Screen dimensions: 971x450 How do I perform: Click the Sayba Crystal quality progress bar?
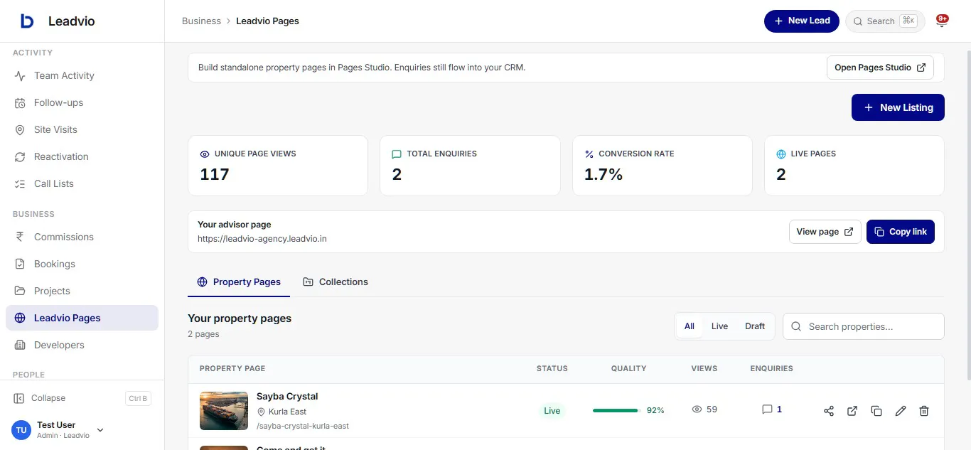coord(616,410)
